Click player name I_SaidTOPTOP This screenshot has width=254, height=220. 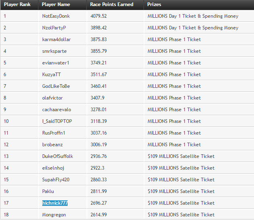(57, 121)
